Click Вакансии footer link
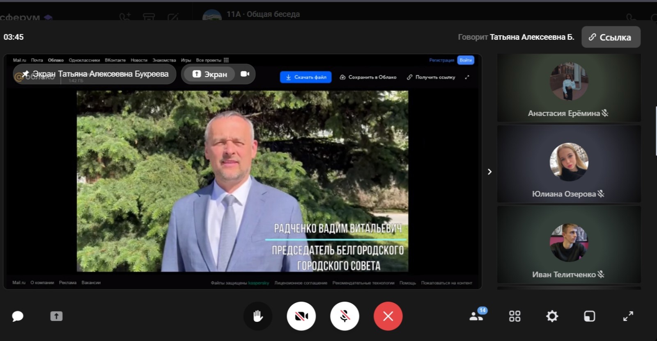The height and width of the screenshot is (341, 657). pos(91,283)
